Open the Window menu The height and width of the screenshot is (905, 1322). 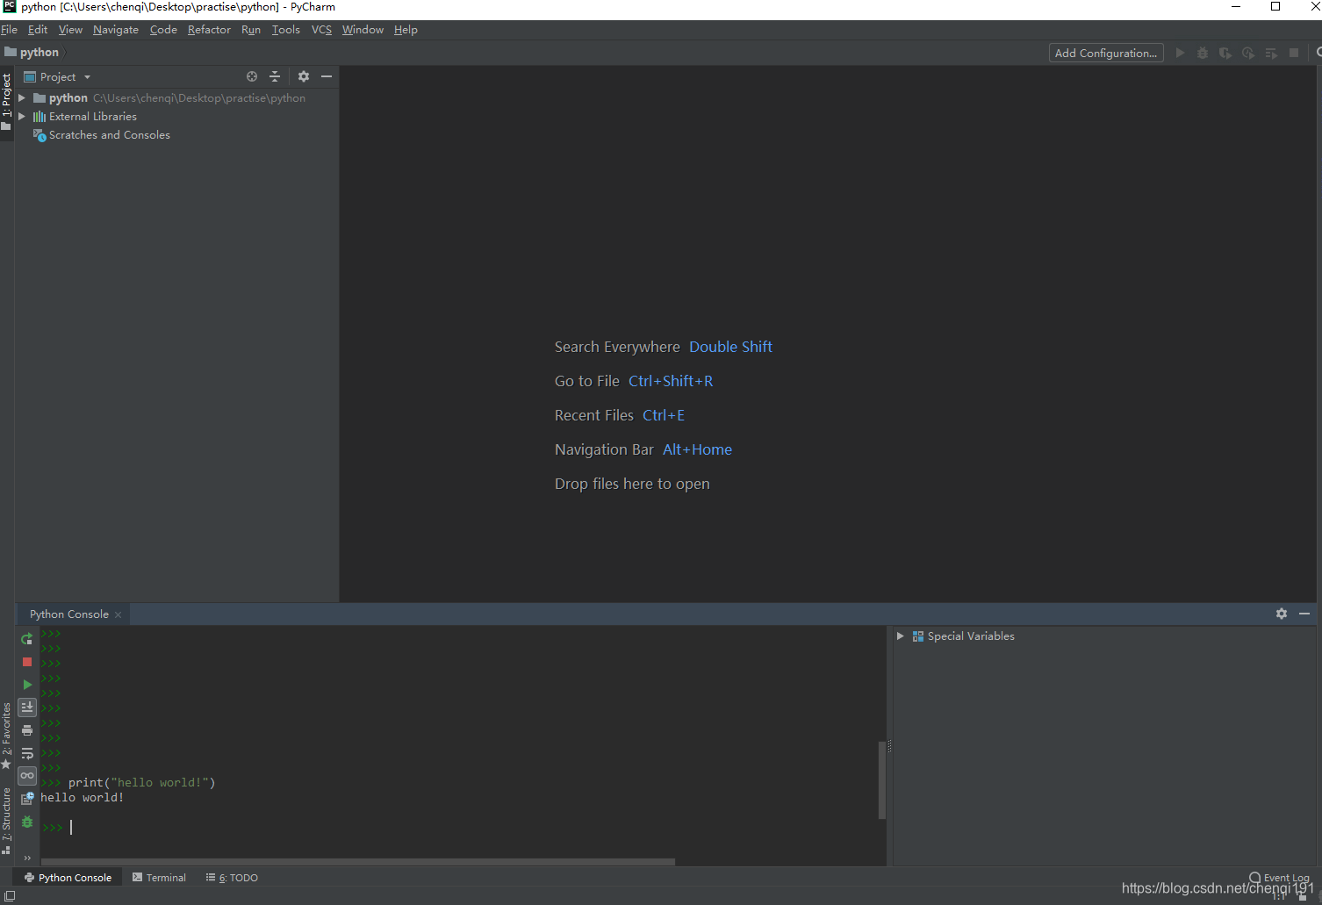click(363, 30)
